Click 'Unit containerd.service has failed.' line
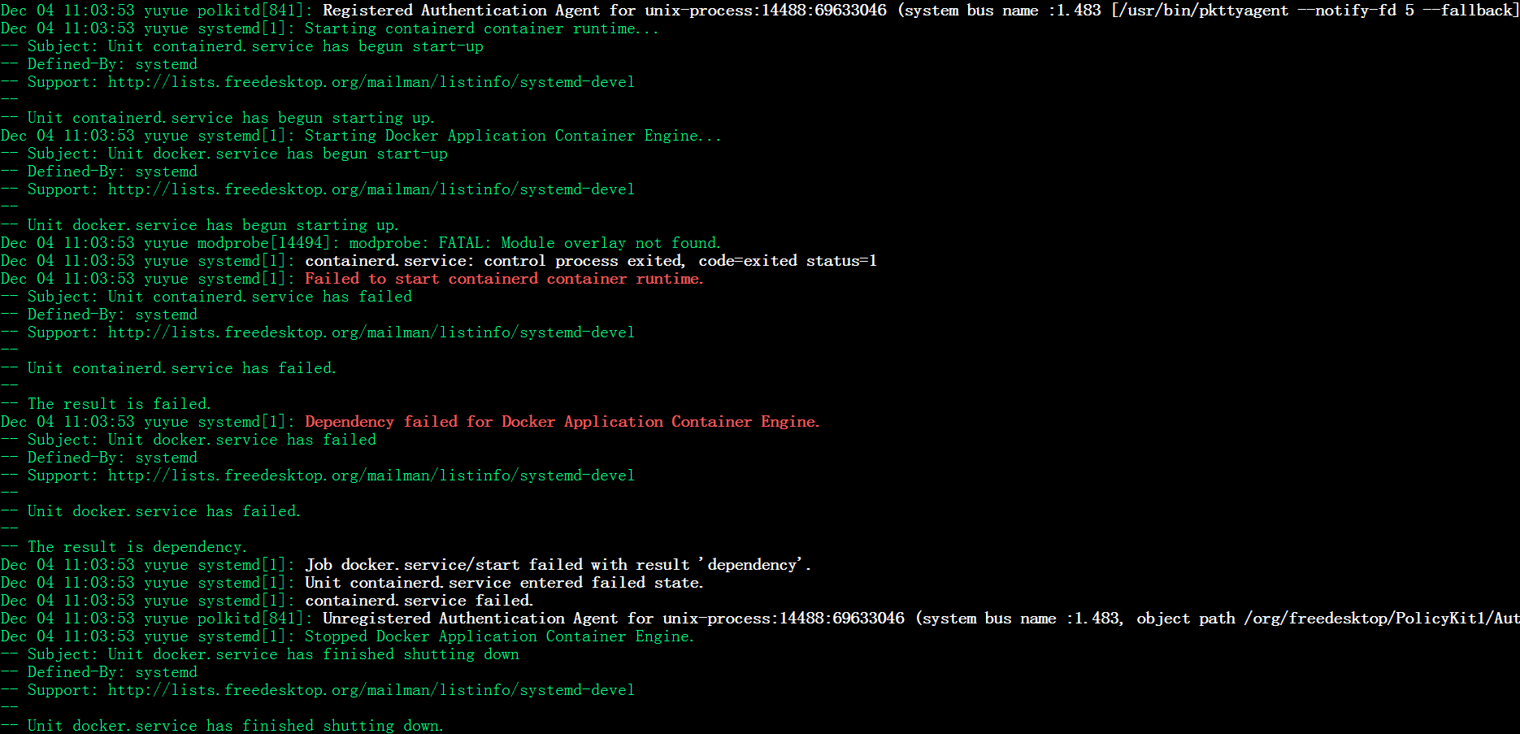1520x734 pixels. [168, 368]
